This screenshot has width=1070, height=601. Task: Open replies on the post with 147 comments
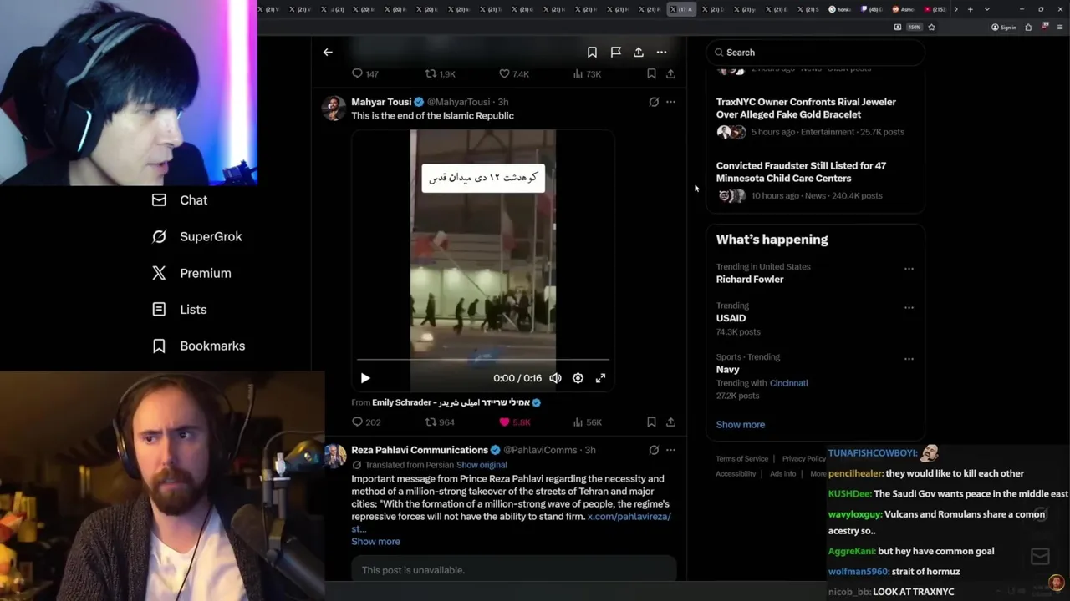click(365, 73)
